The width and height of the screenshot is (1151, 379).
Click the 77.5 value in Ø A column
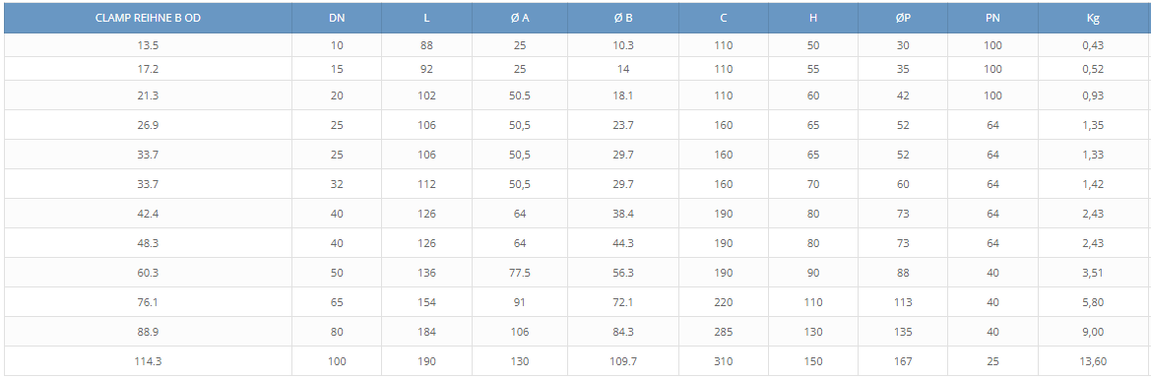tap(520, 273)
